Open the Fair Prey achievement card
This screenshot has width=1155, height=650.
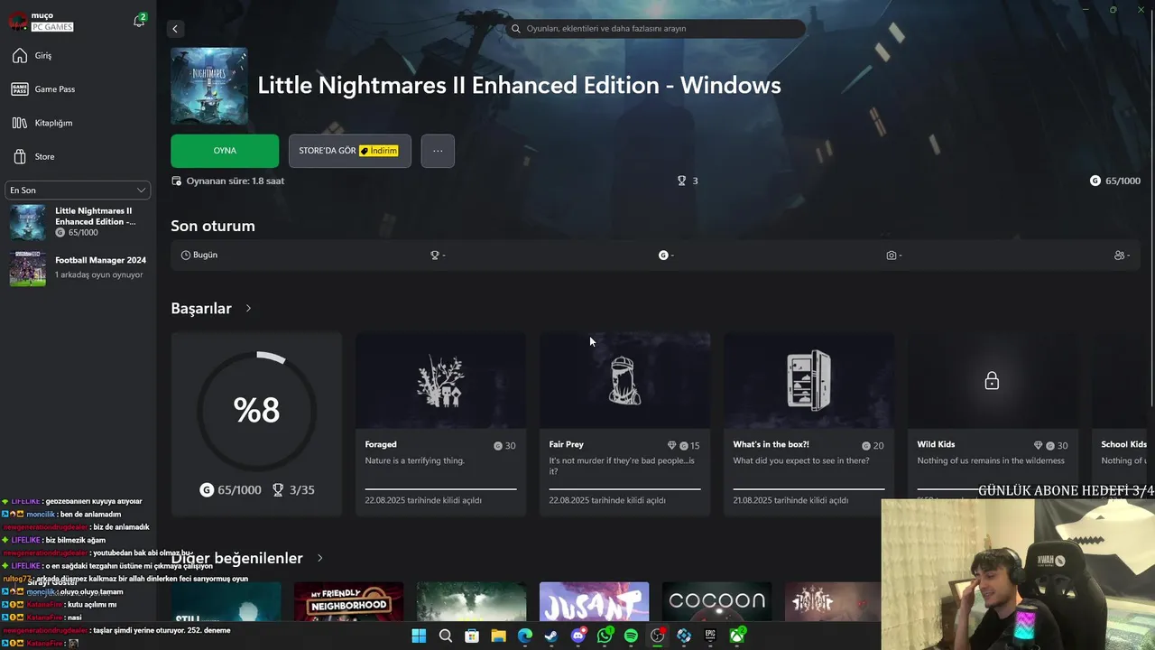pyautogui.click(x=624, y=424)
